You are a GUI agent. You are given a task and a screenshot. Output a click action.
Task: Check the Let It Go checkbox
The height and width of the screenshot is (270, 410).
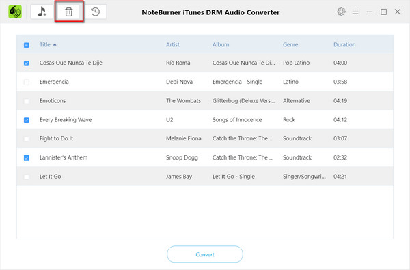[27, 177]
